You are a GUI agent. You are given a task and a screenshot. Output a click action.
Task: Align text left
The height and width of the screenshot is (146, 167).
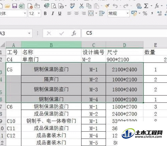tap(69, 14)
